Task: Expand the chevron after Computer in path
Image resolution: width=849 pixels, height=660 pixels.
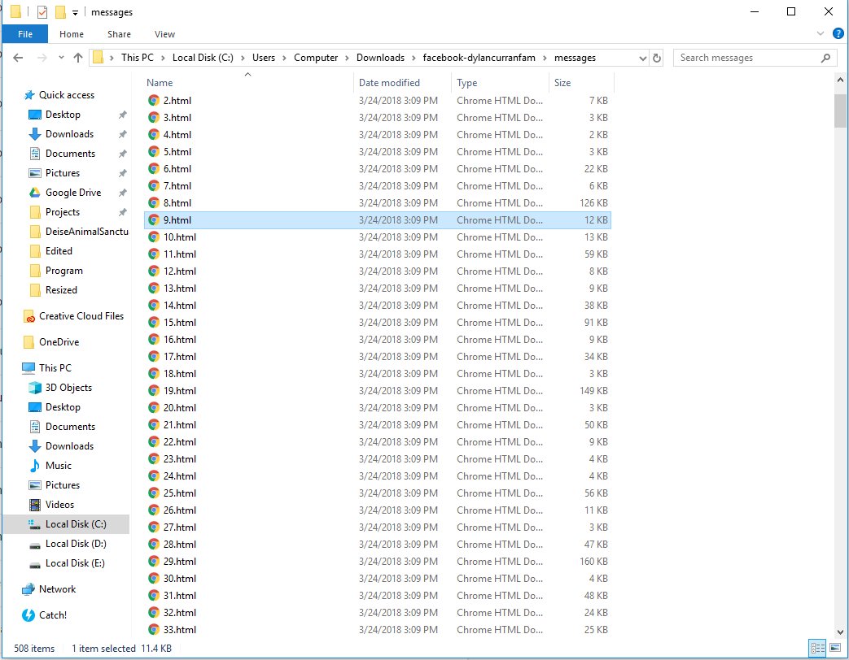Action: 347,58
